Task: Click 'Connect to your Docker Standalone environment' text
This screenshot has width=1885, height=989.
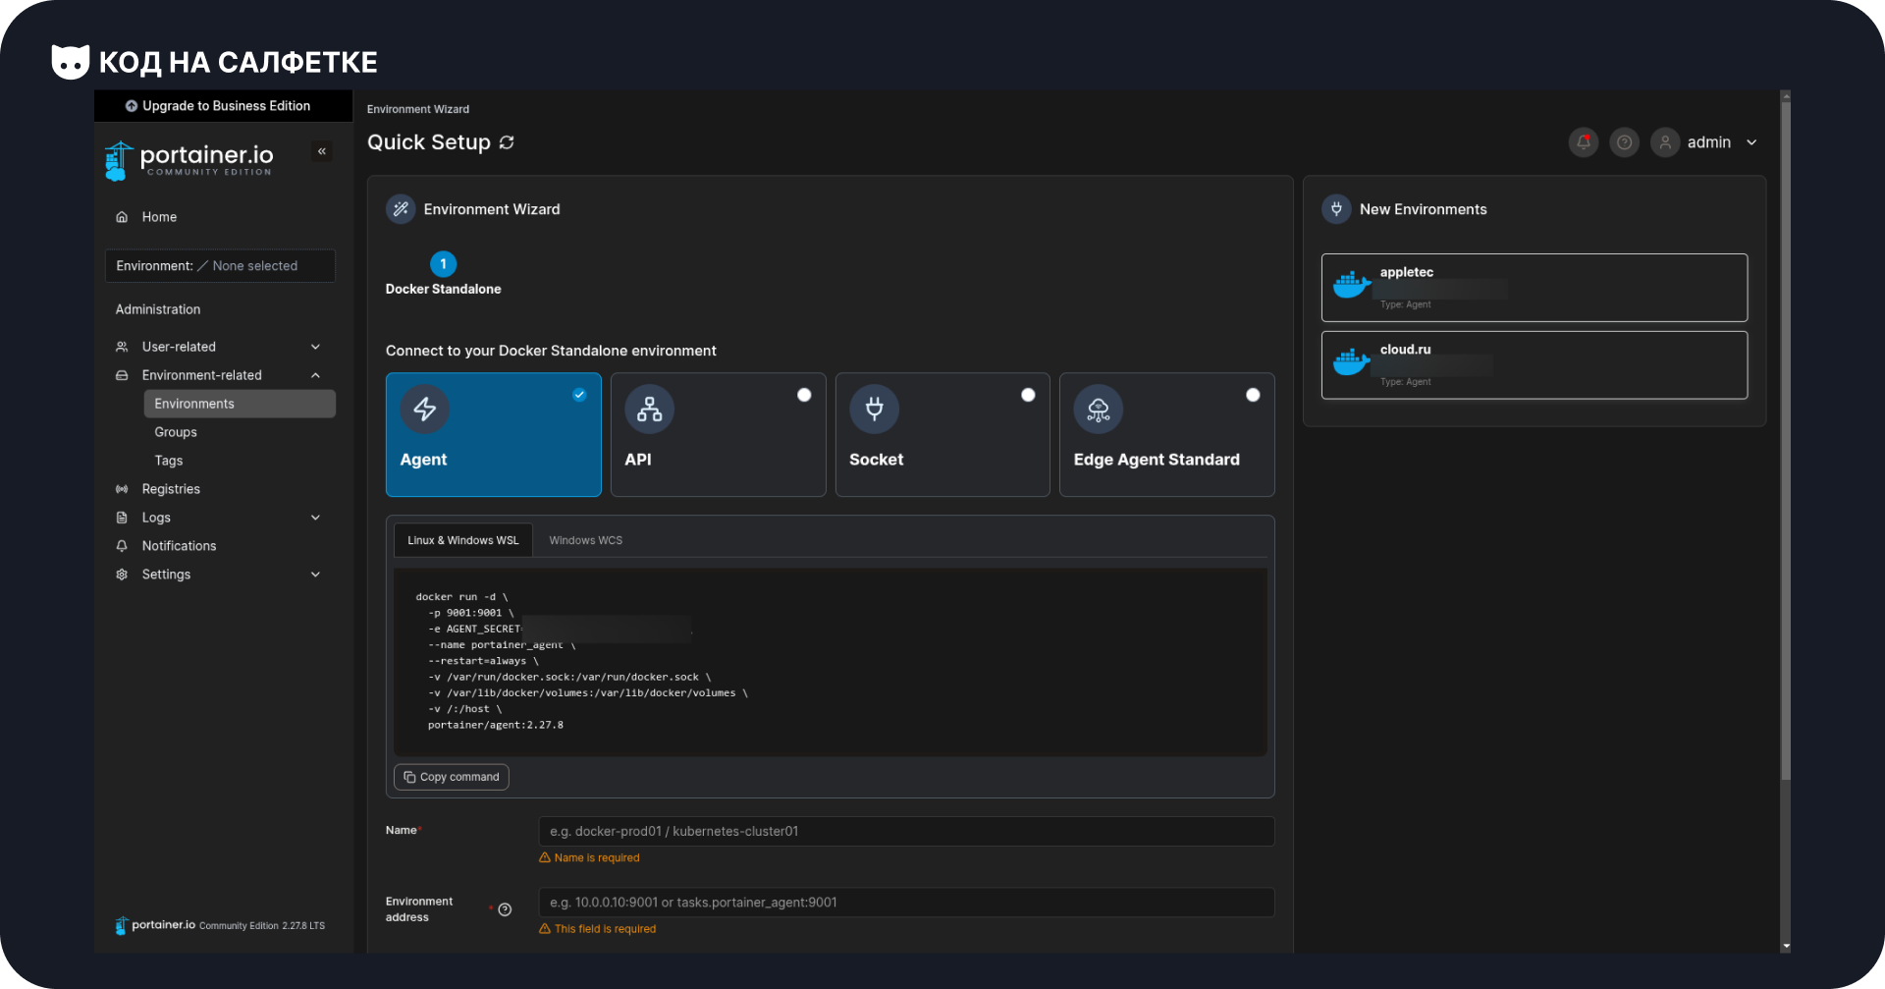Action: (551, 351)
